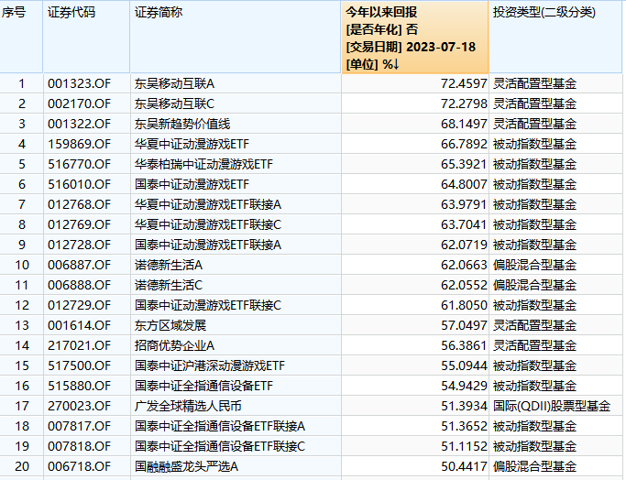Image resolution: width=626 pixels, height=480 pixels.
Task: Select return value 55.0944
Action: point(464,365)
